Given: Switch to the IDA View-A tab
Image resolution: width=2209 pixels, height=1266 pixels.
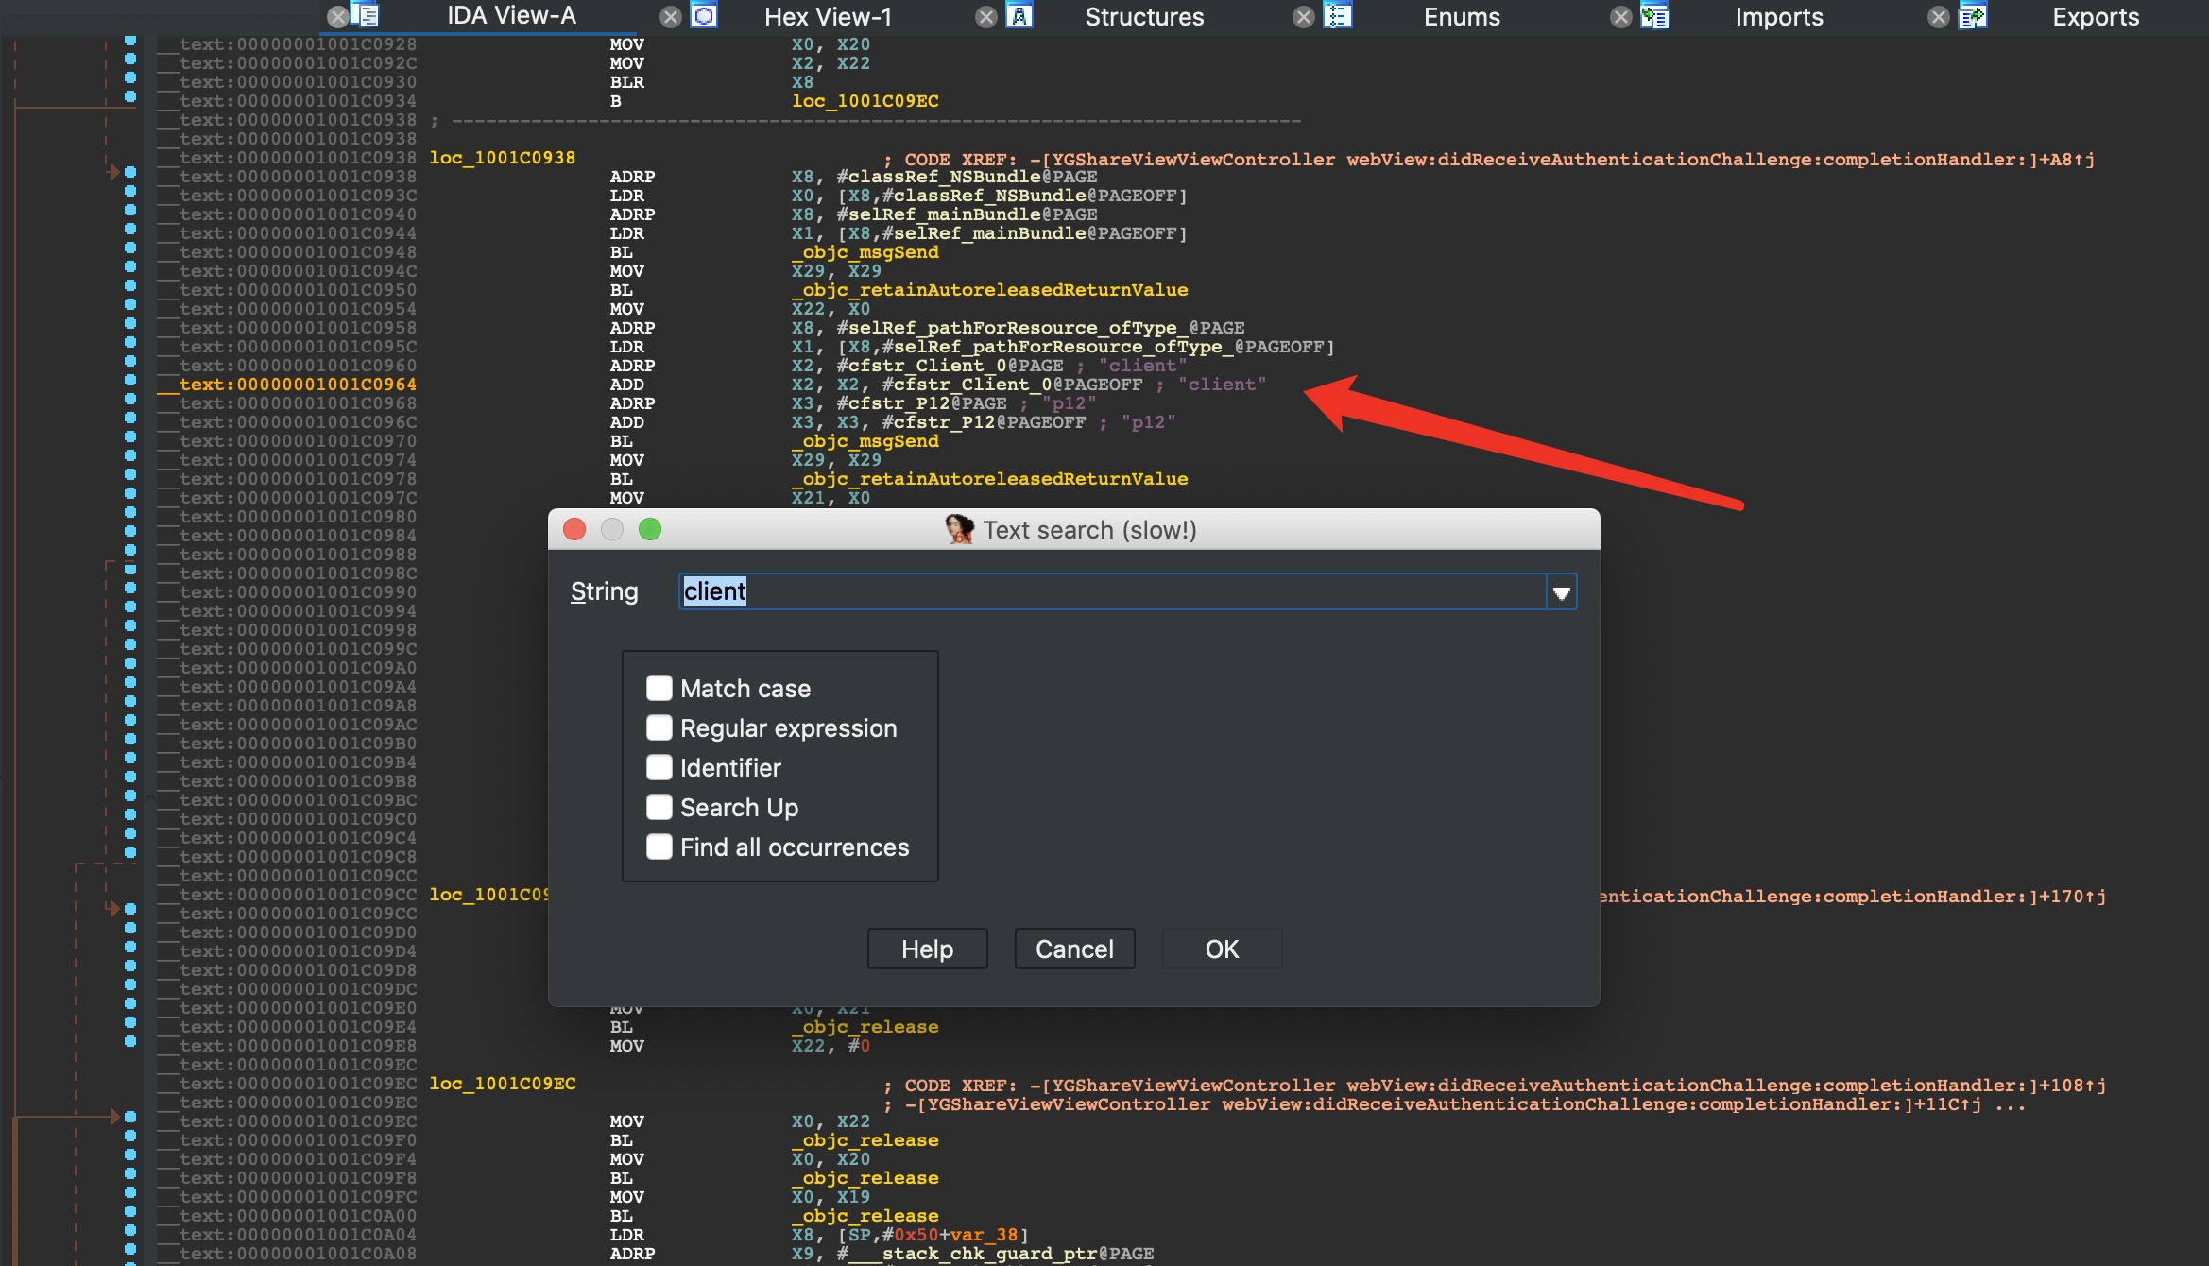Looking at the screenshot, I should point(511,16).
